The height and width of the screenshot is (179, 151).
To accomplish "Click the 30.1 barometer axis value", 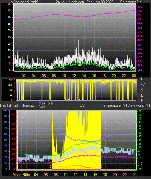I will [x=140, y=15].
